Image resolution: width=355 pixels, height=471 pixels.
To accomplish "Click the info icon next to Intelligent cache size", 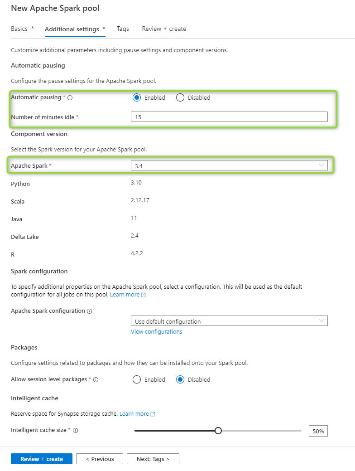I will click(x=76, y=431).
